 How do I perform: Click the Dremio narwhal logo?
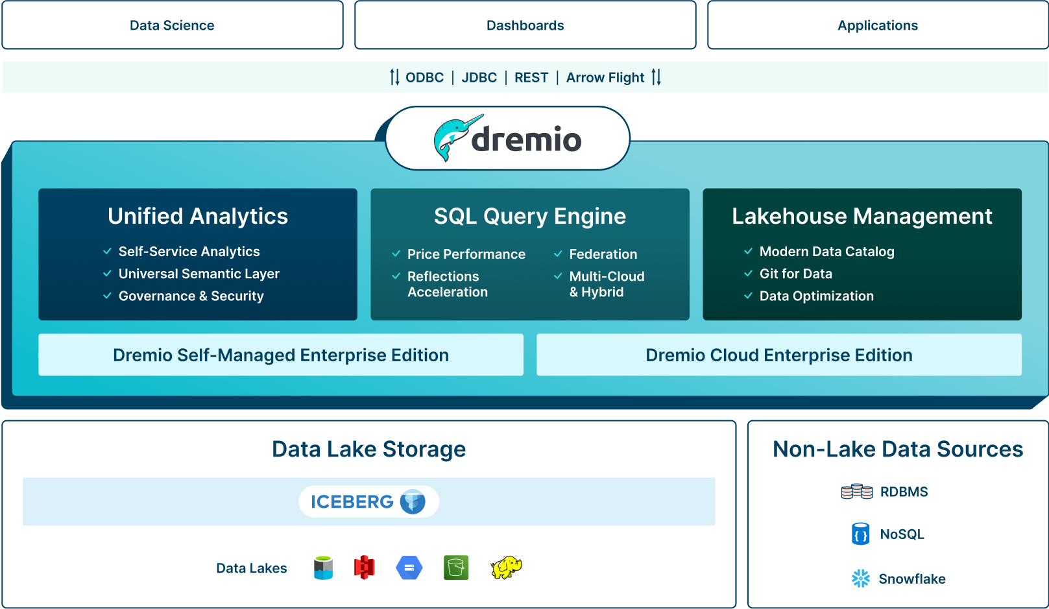[507, 138]
